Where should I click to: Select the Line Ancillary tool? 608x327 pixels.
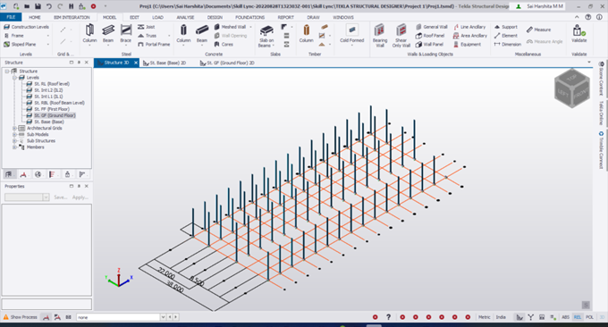[x=469, y=27]
